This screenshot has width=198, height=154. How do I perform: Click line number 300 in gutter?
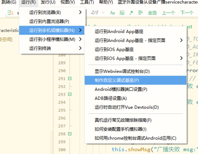point(62,150)
